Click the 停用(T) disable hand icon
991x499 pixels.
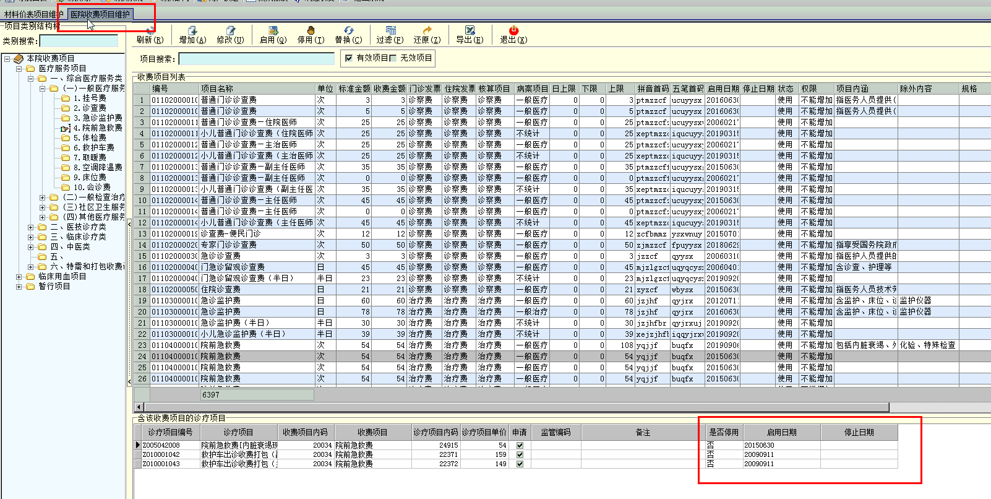click(x=311, y=30)
